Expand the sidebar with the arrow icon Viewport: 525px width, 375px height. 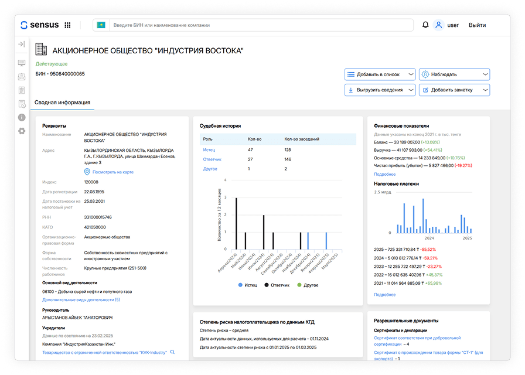pyautogui.click(x=22, y=45)
